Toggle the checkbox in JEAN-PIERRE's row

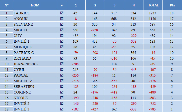(x=62, y=64)
